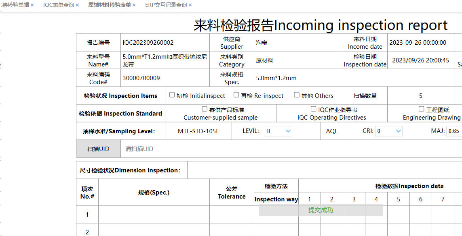Viewport: 462px width, 236px height.
Task: Close the ERP交互记录查询 tab
Action: pyautogui.click(x=190, y=5)
